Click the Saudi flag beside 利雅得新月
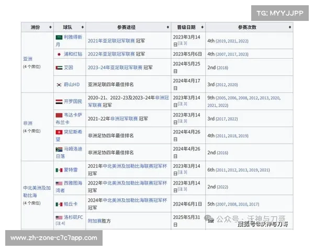 coord(59,38)
